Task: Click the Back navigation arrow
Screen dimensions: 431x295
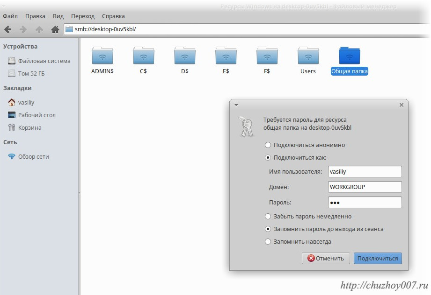Action: 7,29
